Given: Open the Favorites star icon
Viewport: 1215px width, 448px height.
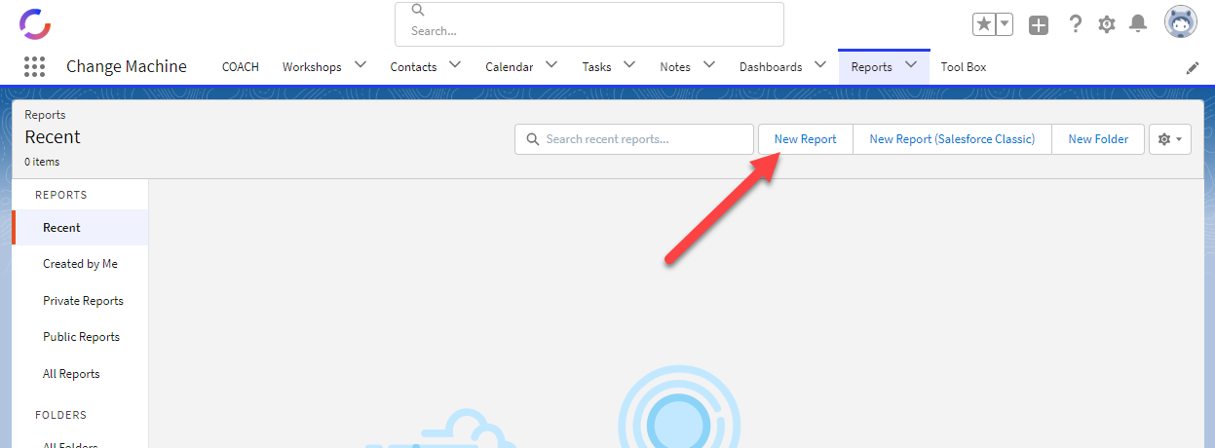Looking at the screenshot, I should pyautogui.click(x=984, y=24).
